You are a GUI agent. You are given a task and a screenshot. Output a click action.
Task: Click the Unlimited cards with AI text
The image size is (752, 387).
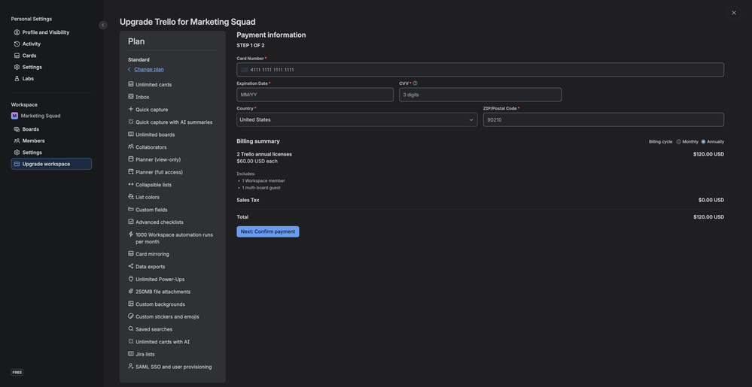pos(163,342)
